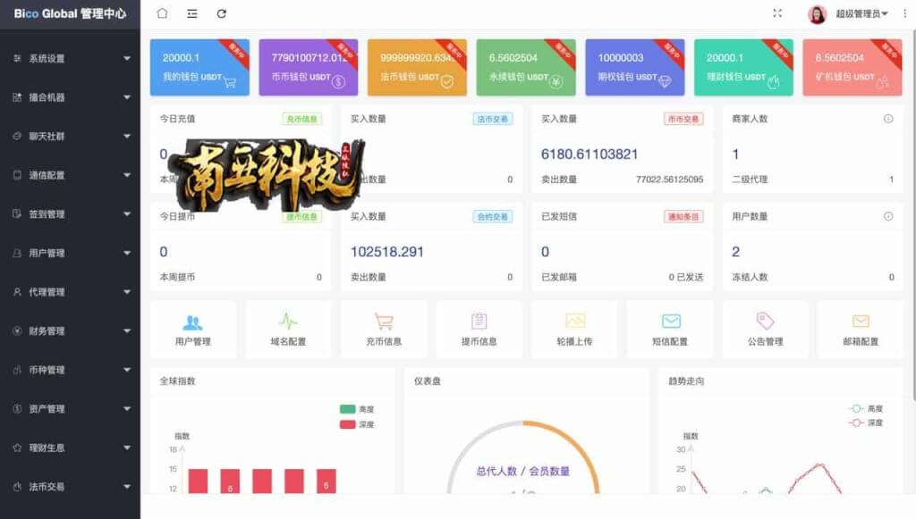Viewport: 916px width, 519px height.
Task: Click the admin avatar picture
Action: click(x=817, y=14)
